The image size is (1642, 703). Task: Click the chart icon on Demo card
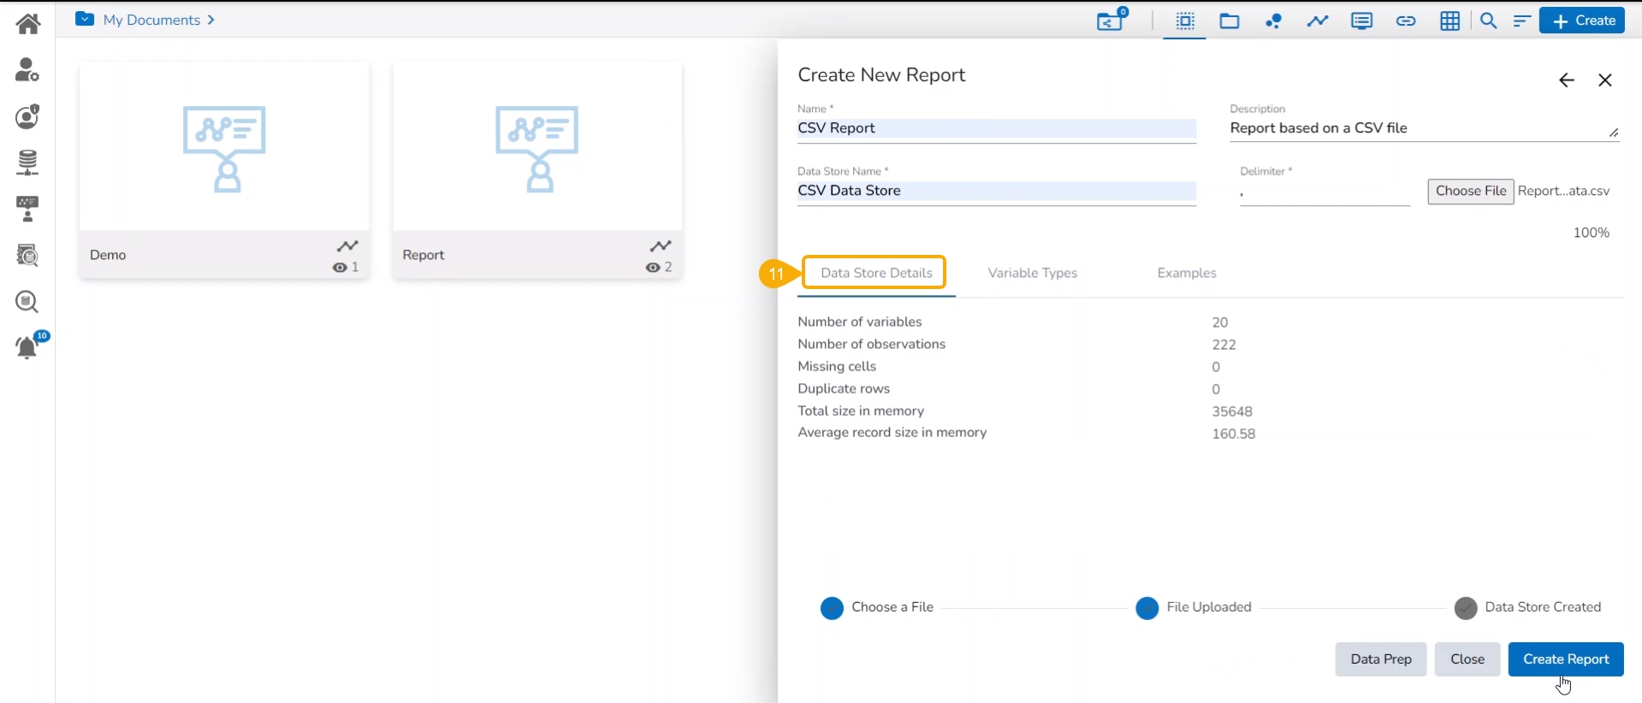(347, 246)
